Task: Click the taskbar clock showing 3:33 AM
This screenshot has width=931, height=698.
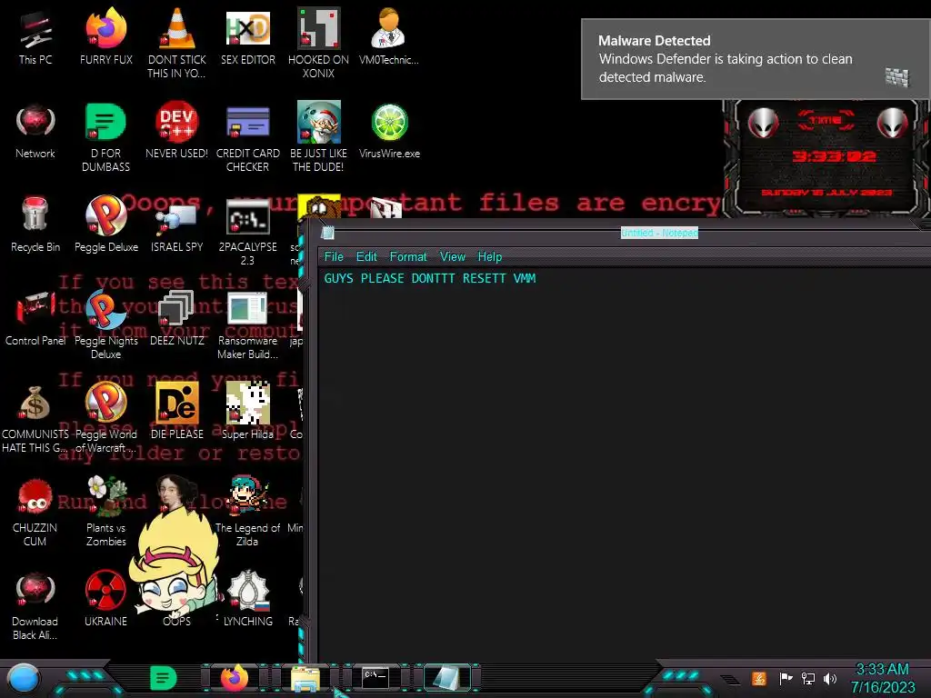Action: (882, 678)
